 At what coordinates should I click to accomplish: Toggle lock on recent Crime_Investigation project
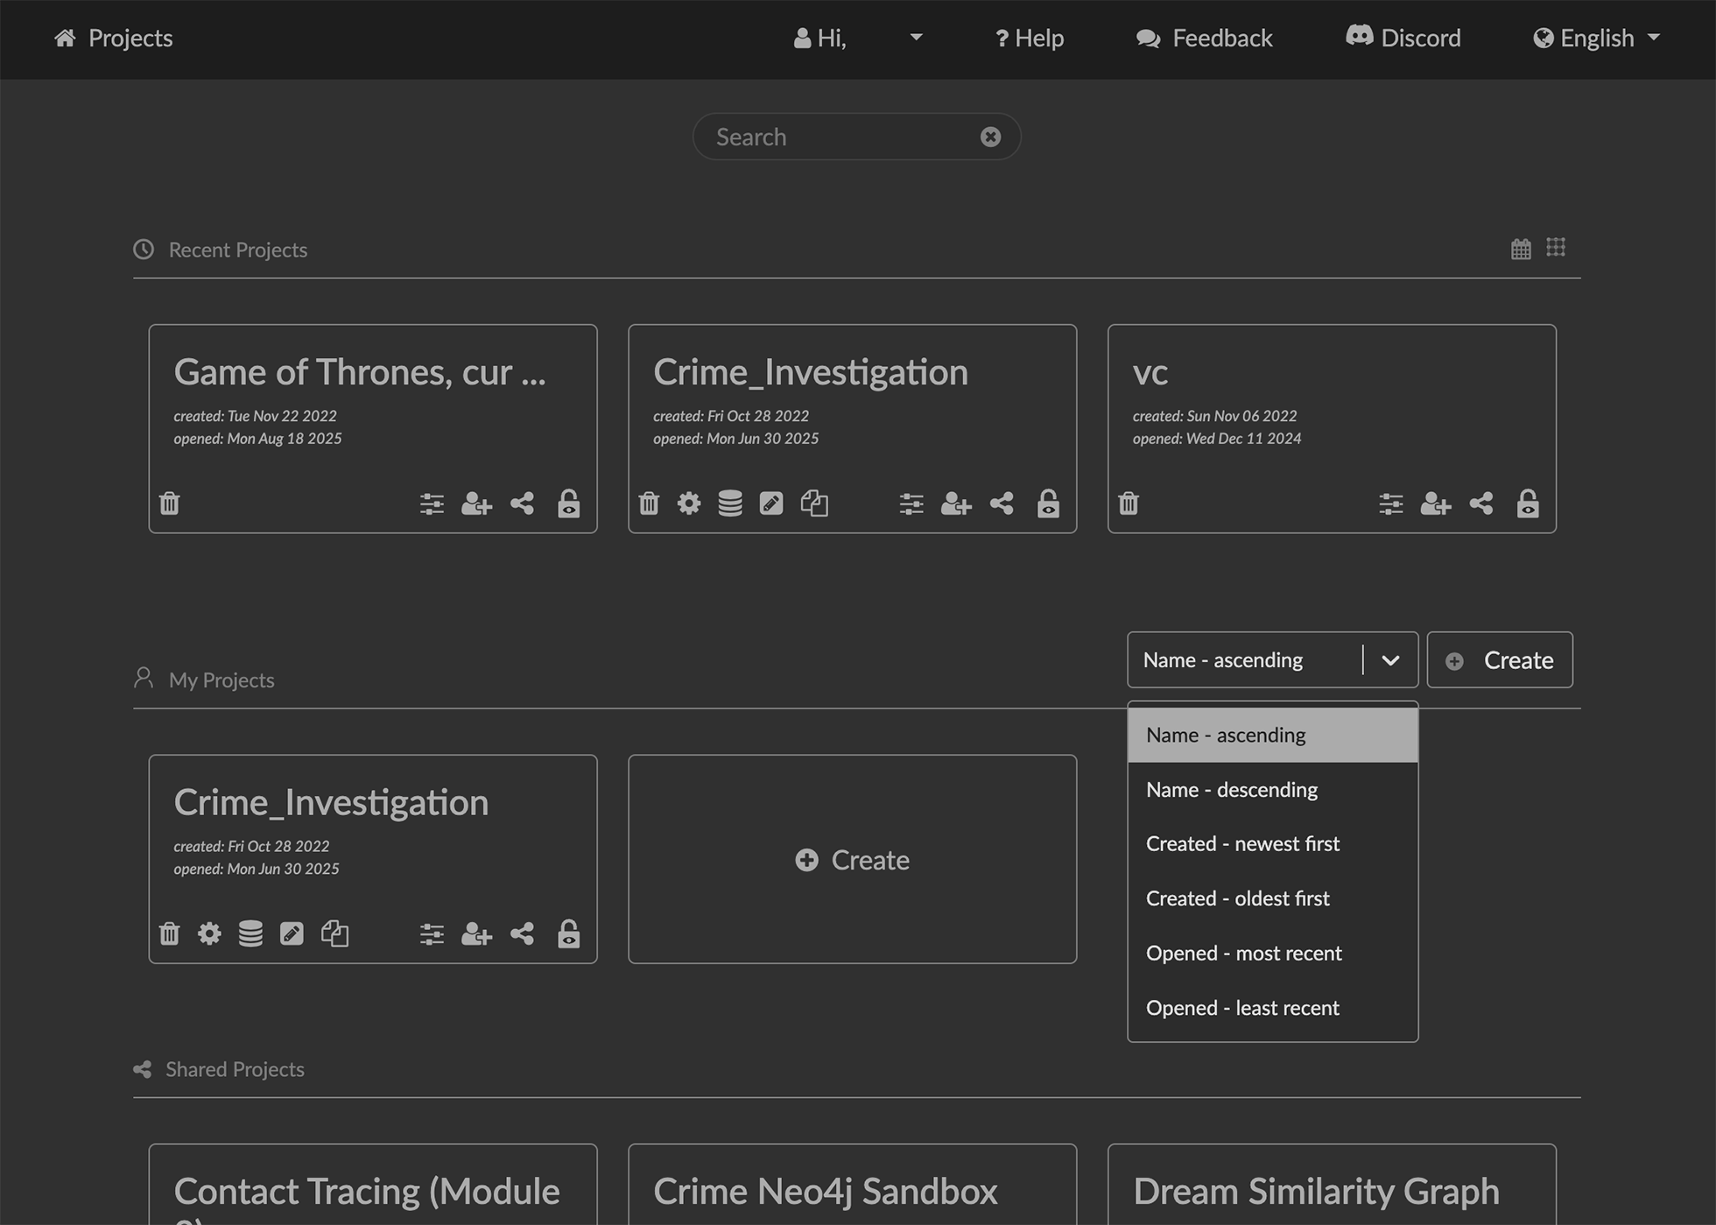click(x=1048, y=503)
